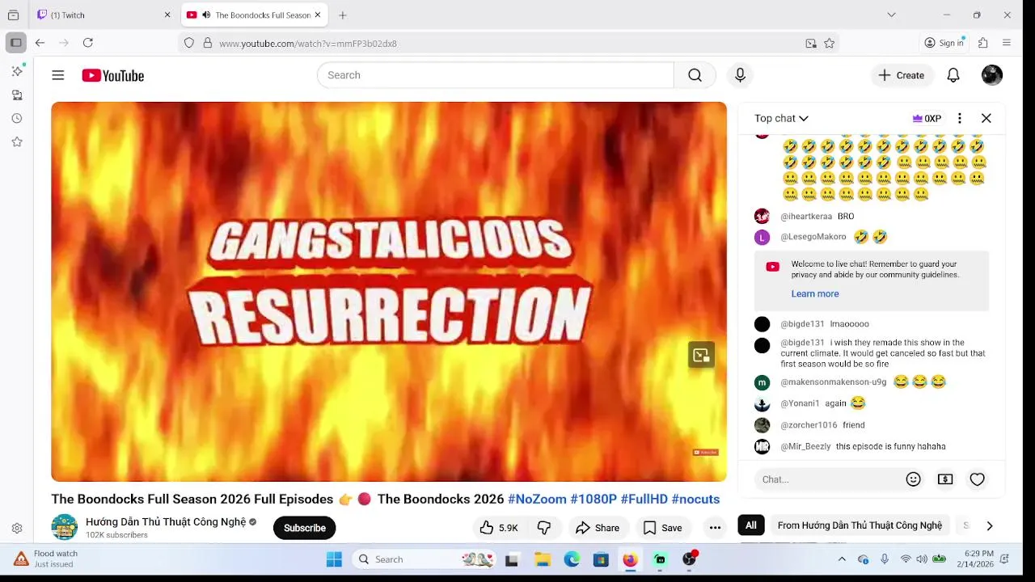Open browser extensions puzzle icon
1035x582 pixels.
tap(983, 43)
